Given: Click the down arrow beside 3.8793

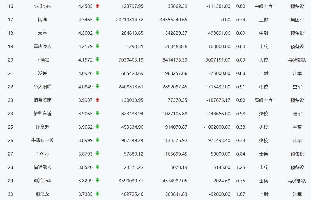Looking at the screenshot, I should pyautogui.click(x=97, y=154).
